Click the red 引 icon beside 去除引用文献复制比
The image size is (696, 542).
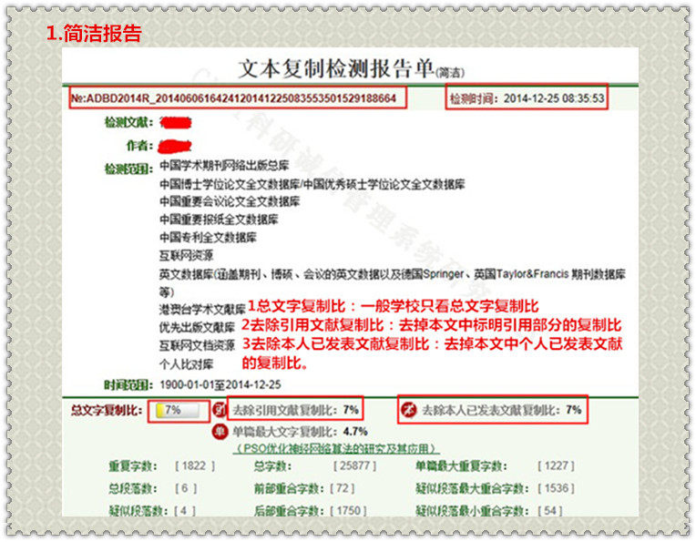coord(220,409)
